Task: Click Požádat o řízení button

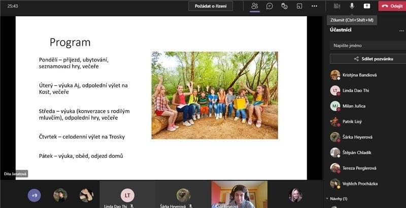Action: [211, 6]
